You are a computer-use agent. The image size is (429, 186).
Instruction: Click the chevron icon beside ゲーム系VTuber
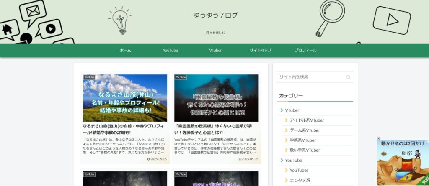pos(286,130)
